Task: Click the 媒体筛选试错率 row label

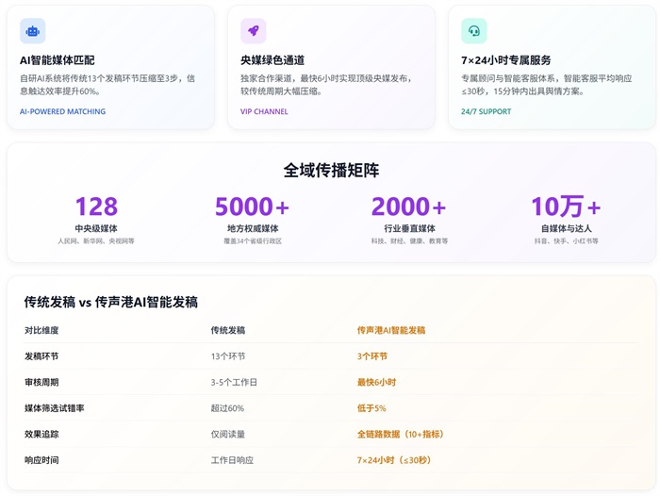Action: pos(55,408)
